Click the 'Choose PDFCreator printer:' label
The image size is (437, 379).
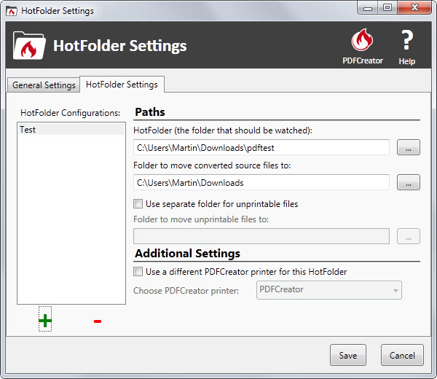(x=186, y=291)
